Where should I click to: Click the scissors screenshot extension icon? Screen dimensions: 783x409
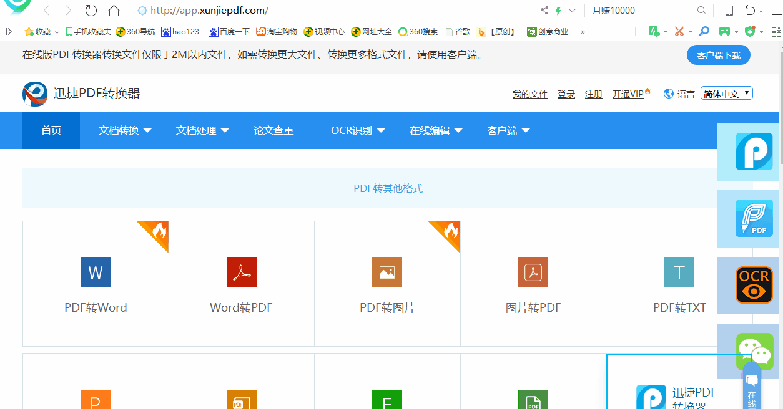pos(679,31)
